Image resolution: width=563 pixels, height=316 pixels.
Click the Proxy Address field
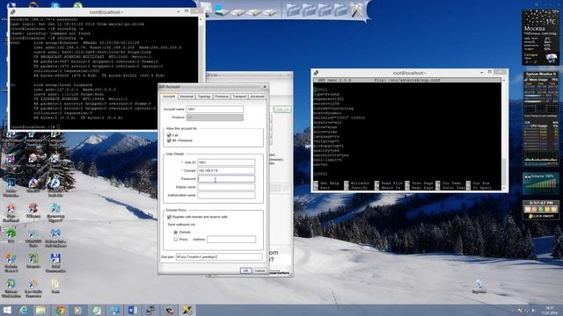click(x=231, y=240)
